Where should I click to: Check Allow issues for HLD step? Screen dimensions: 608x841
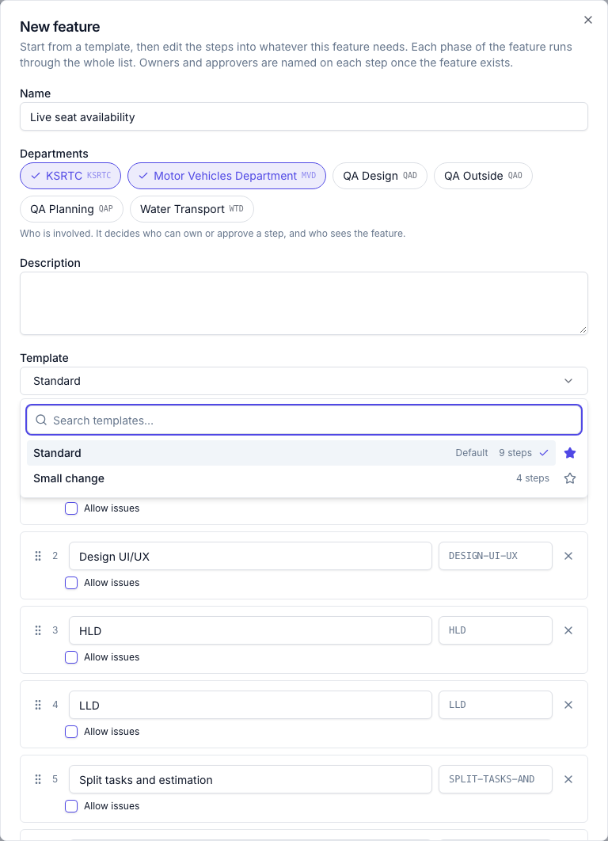tap(71, 657)
